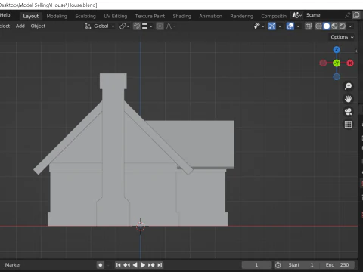Click the zoom view magnifier icon
This screenshot has height=272, width=363.
[x=348, y=86]
